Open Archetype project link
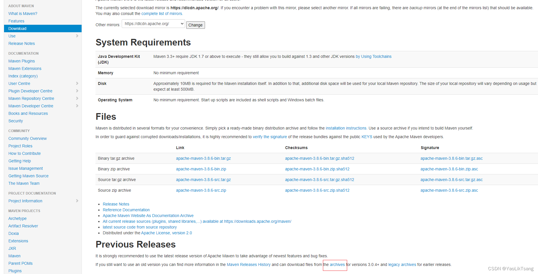538x274 pixels. (x=18, y=218)
